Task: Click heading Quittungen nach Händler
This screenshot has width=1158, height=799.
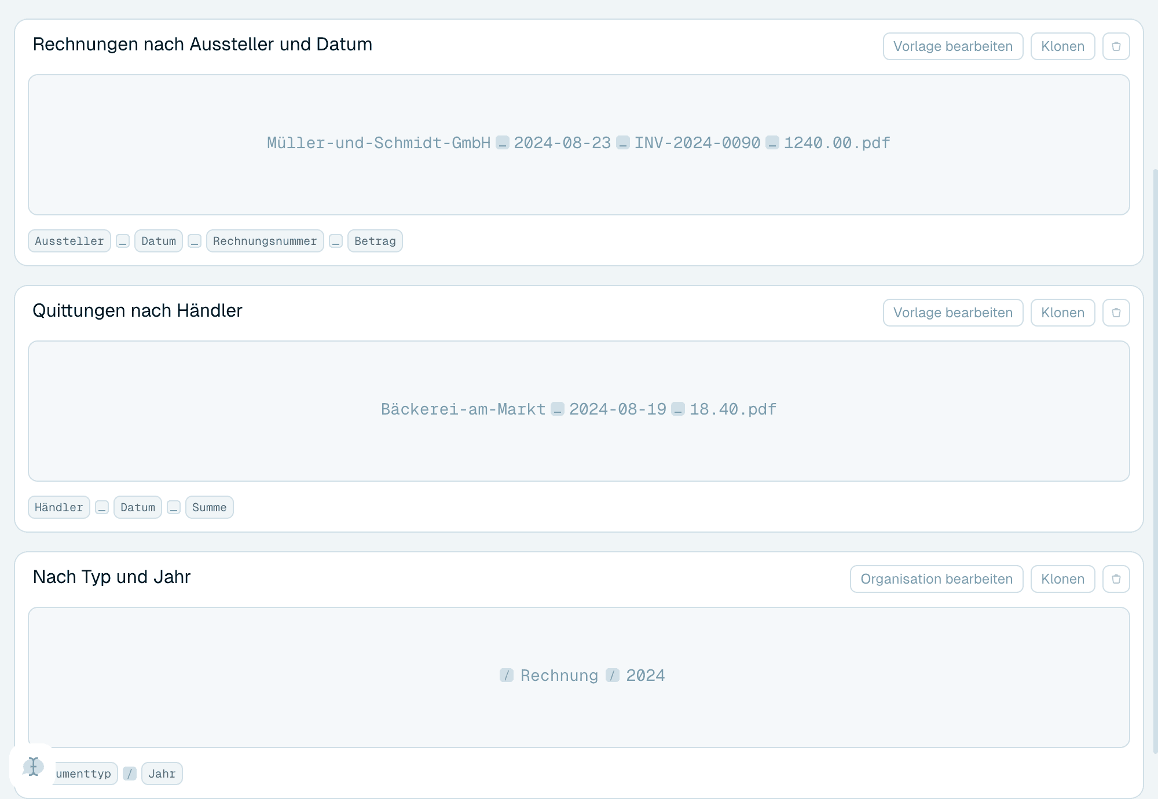Action: [x=138, y=311]
